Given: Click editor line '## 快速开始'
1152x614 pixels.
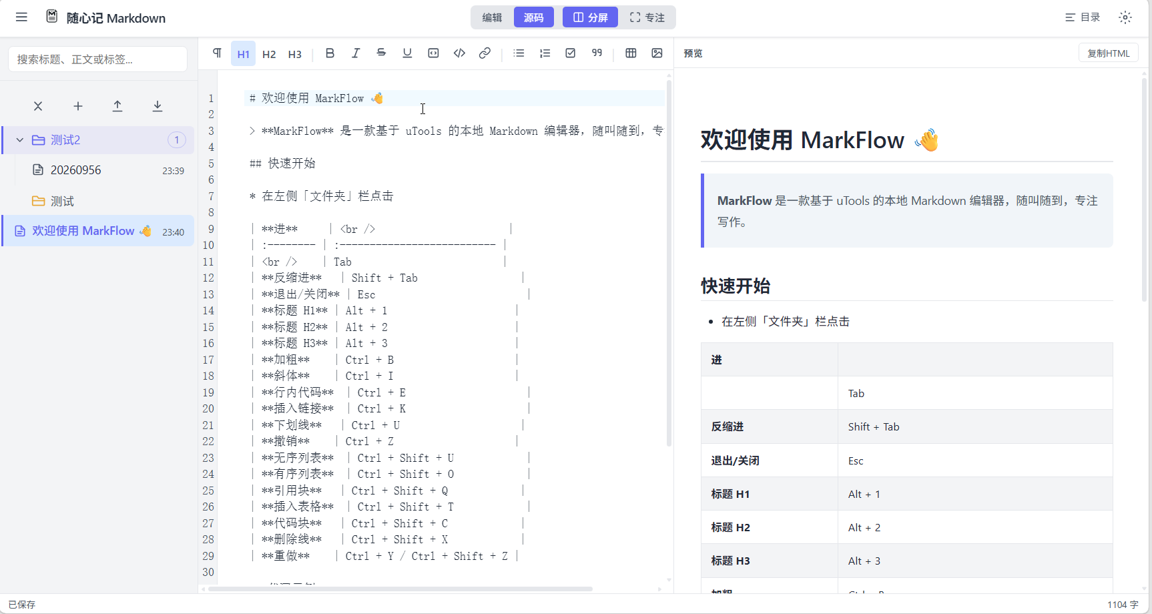Looking at the screenshot, I should [x=282, y=164].
